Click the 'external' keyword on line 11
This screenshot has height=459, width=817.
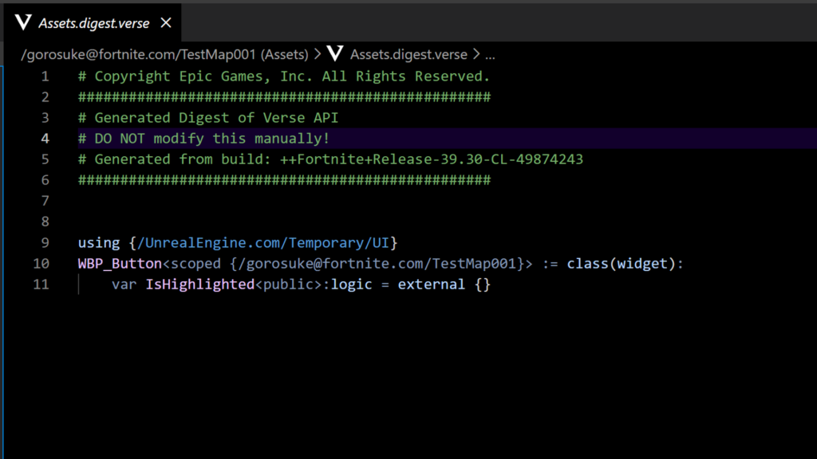click(431, 284)
